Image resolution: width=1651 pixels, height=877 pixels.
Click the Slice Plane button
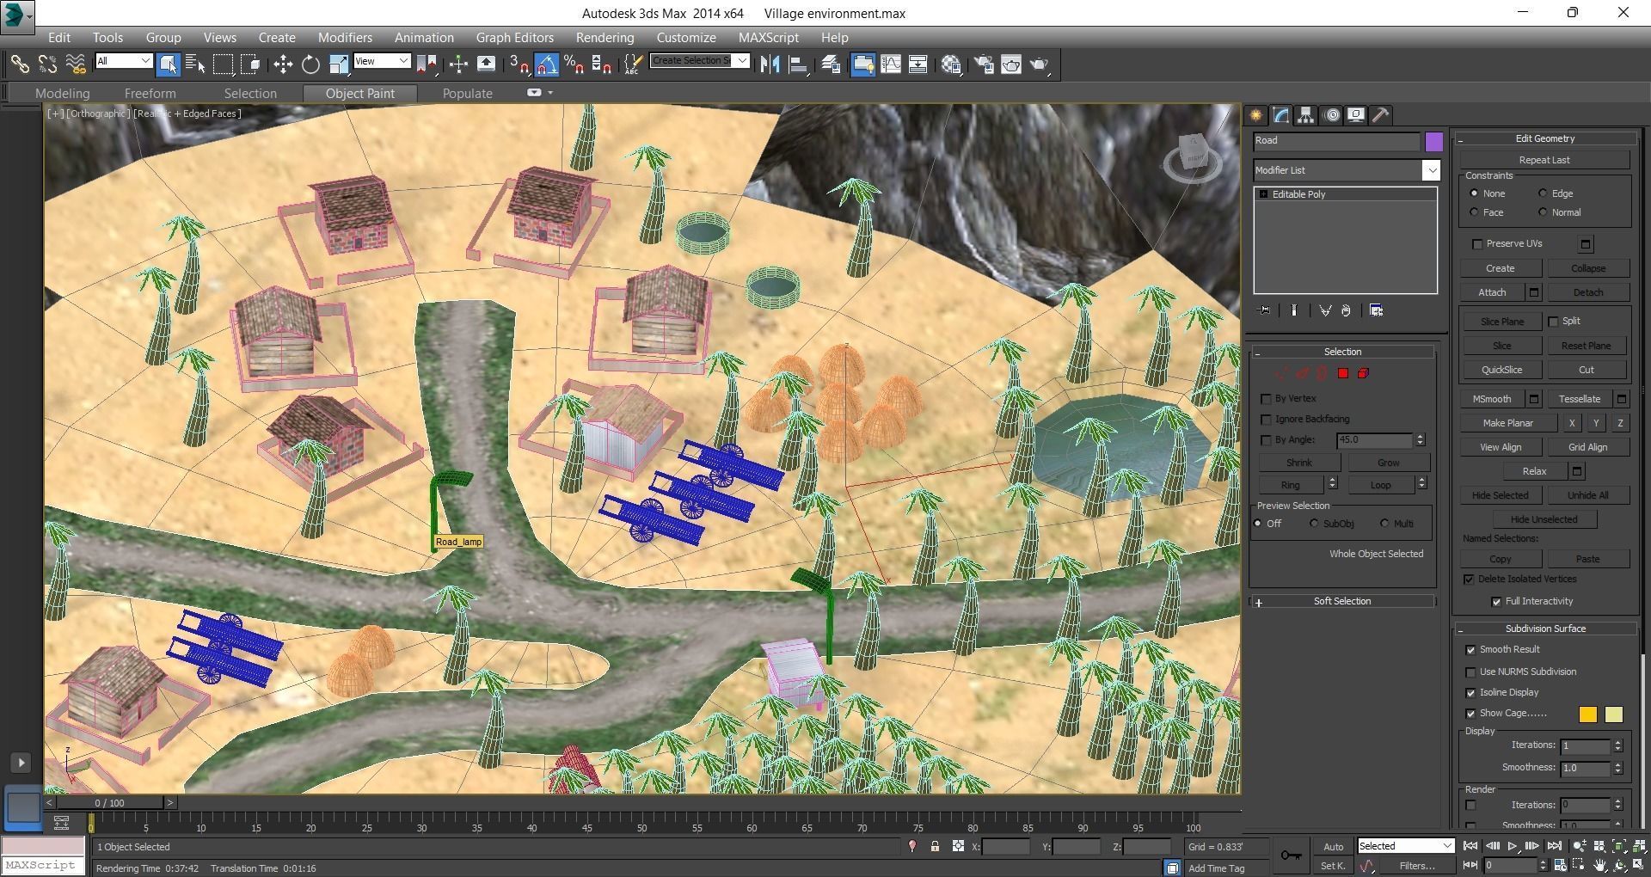point(1501,322)
